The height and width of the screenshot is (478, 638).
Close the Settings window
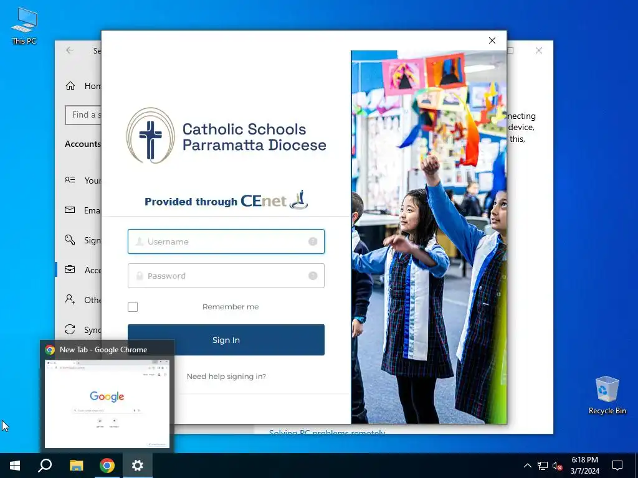[x=539, y=50]
